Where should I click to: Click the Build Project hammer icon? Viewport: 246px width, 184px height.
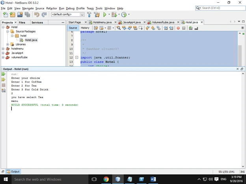pyautogui.click(x=89, y=15)
